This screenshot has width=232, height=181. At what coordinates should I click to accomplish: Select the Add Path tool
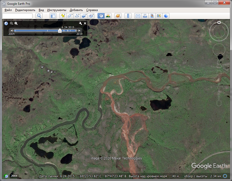[77, 16]
